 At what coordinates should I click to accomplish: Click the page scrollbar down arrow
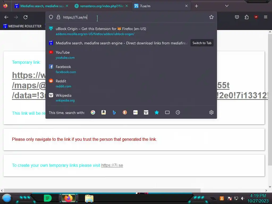[x=270, y=187]
